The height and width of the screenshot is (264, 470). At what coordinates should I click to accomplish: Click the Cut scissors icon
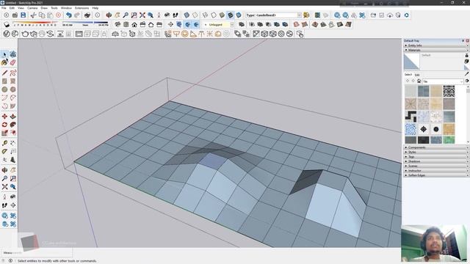click(x=33, y=15)
